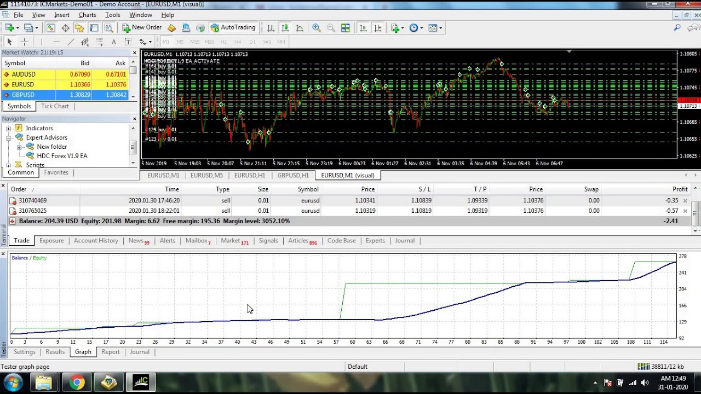Image resolution: width=701 pixels, height=394 pixels.
Task: Toggle the chart shift icon
Action: click(x=377, y=28)
